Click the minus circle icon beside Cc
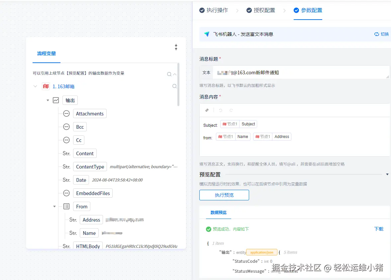 point(66,140)
